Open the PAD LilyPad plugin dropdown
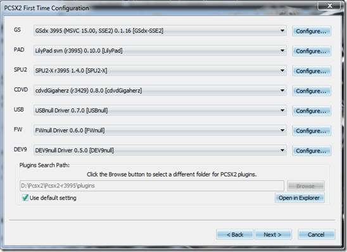This screenshot has height=252, width=347. click(x=160, y=51)
